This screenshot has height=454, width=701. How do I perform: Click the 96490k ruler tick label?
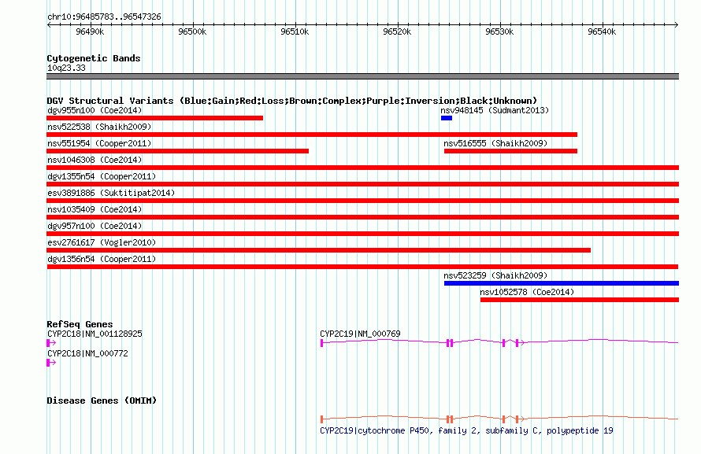click(90, 31)
